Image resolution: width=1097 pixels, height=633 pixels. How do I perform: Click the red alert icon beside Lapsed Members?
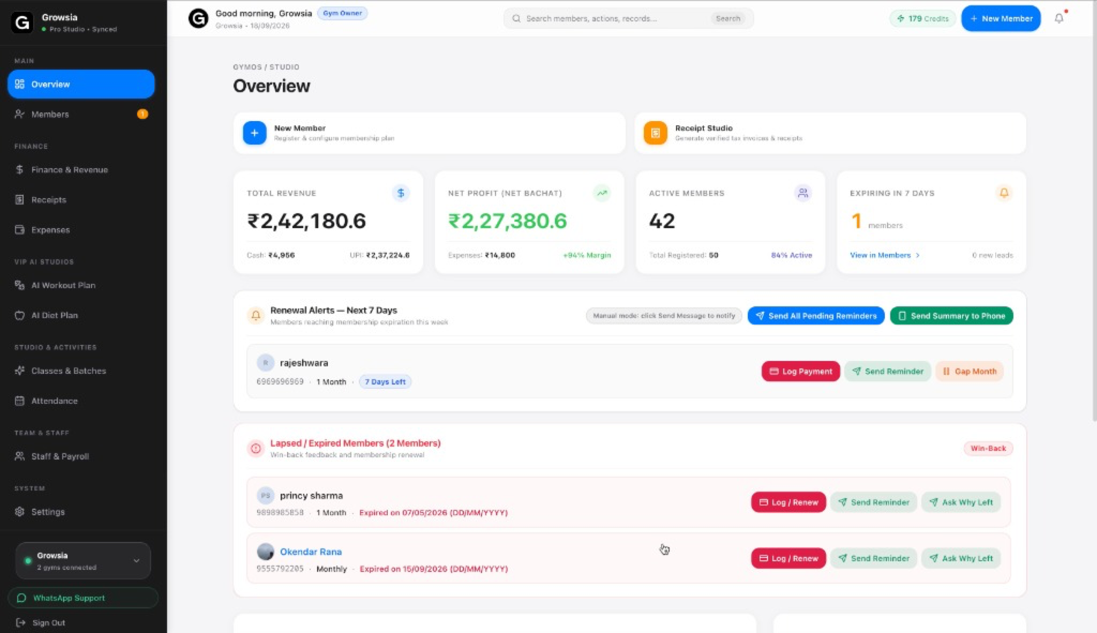(256, 449)
